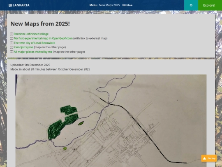Click the hand-drawn village map image
The height and width of the screenshot is (167, 222).
[111, 121]
